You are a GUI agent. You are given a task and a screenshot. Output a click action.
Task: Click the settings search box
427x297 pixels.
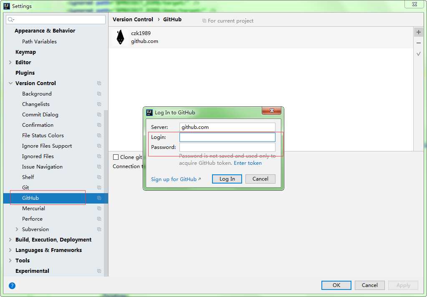click(56, 19)
